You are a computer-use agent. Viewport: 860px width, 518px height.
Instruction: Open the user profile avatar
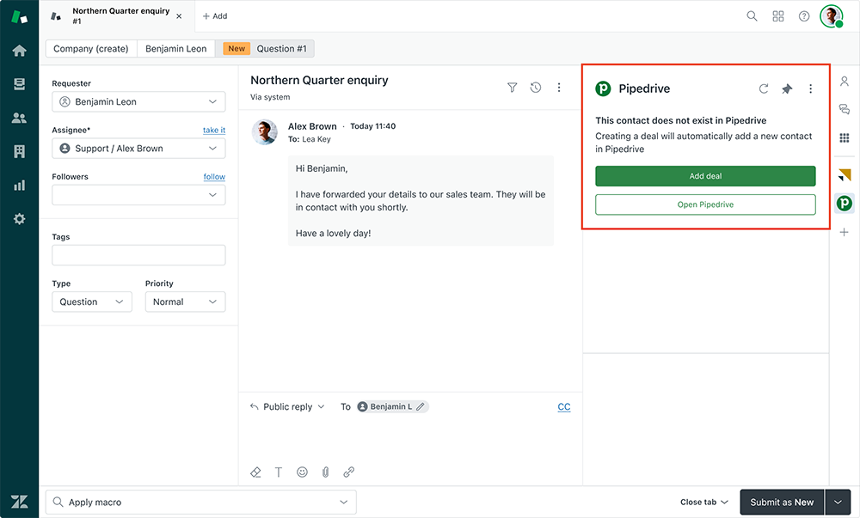pyautogui.click(x=832, y=15)
